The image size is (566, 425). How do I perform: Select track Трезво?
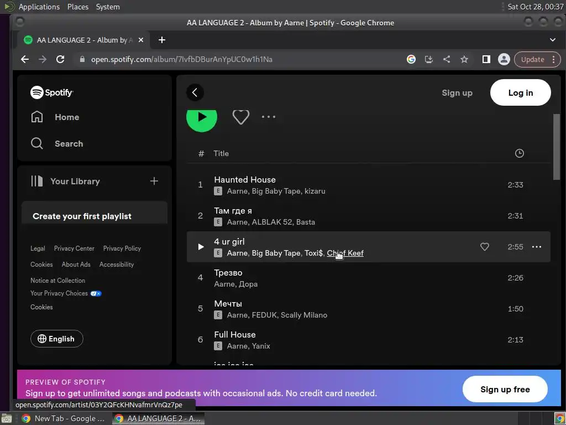368,278
